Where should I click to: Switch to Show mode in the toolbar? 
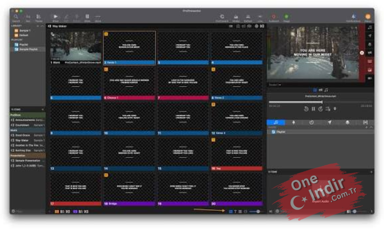(55, 18)
